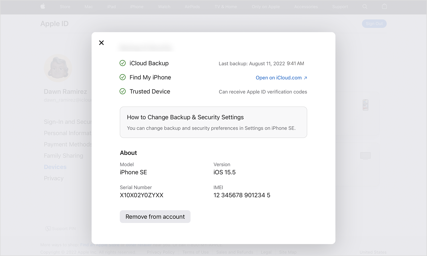
Task: Open the Store menu
Action: coord(65,7)
